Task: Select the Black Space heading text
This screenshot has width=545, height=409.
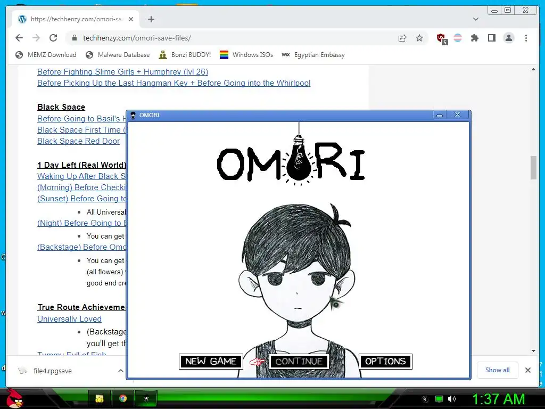Action: [x=61, y=107]
